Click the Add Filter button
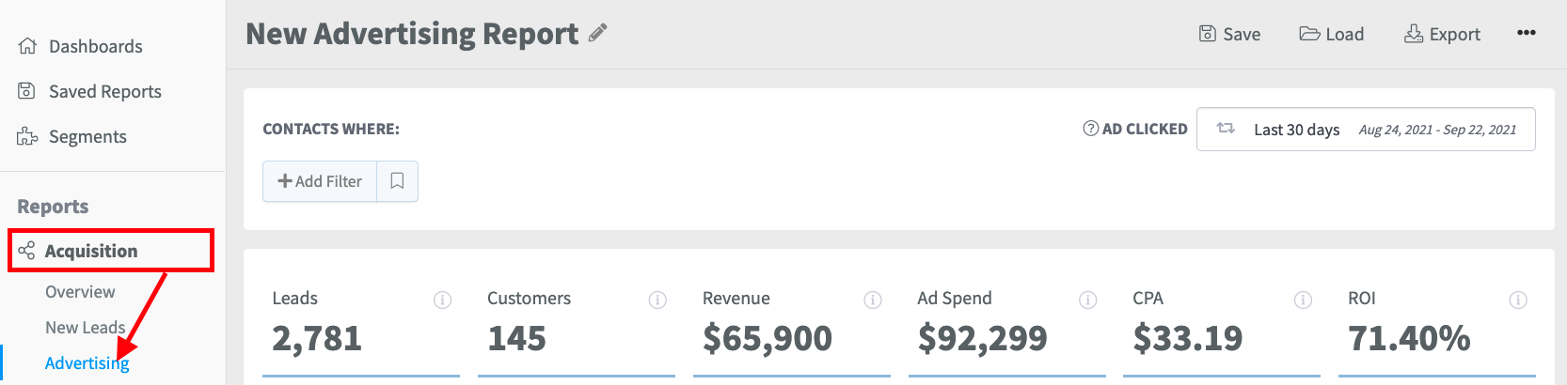This screenshot has height=385, width=1567. (x=320, y=181)
